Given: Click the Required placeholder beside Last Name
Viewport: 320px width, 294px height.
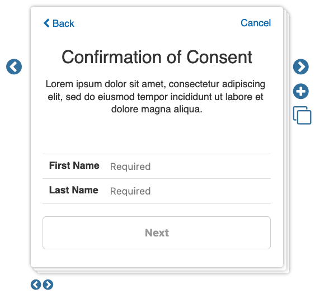Looking at the screenshot, I should coord(130,191).
